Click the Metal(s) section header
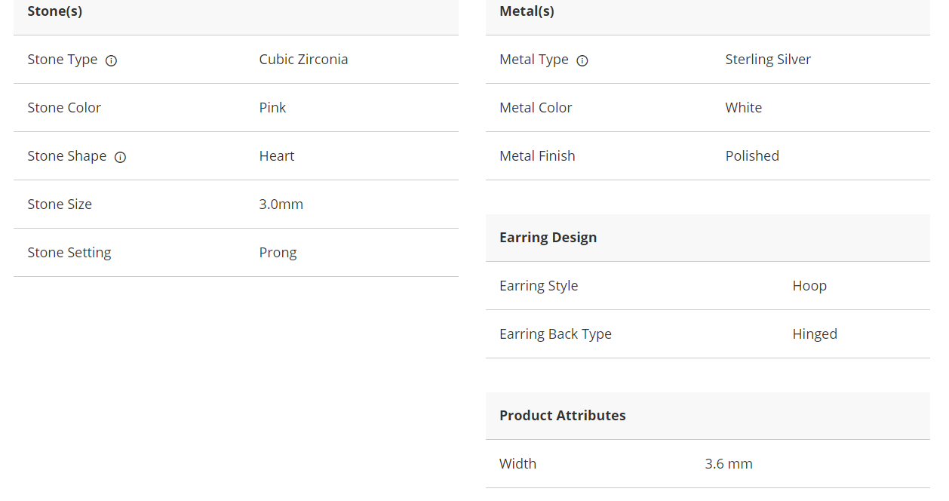 tap(527, 11)
